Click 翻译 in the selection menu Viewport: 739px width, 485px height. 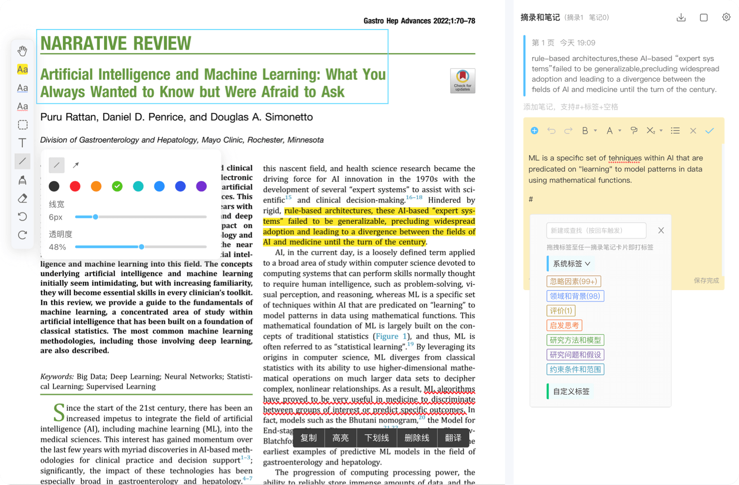click(x=453, y=438)
